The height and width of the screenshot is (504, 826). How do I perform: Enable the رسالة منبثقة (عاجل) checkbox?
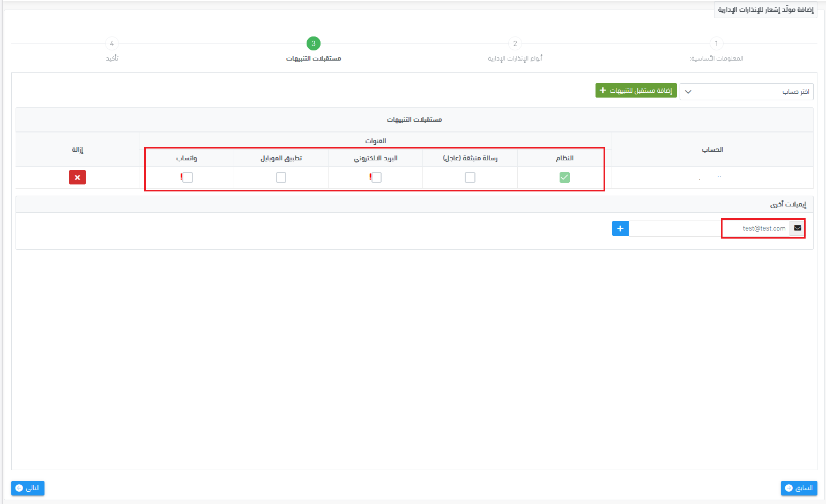pyautogui.click(x=470, y=177)
